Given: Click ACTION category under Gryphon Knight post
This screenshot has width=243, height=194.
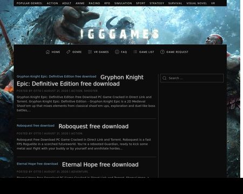Looking at the screenshot, I should coord(77,91).
